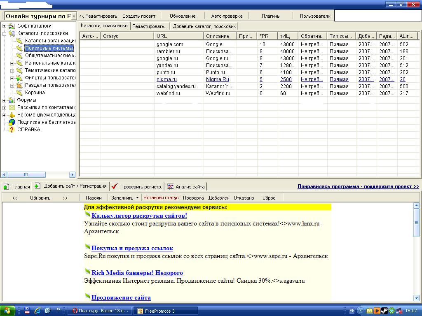The image size is (422, 316).
Task: Select the webfind.ru table row
Action: (x=249, y=93)
